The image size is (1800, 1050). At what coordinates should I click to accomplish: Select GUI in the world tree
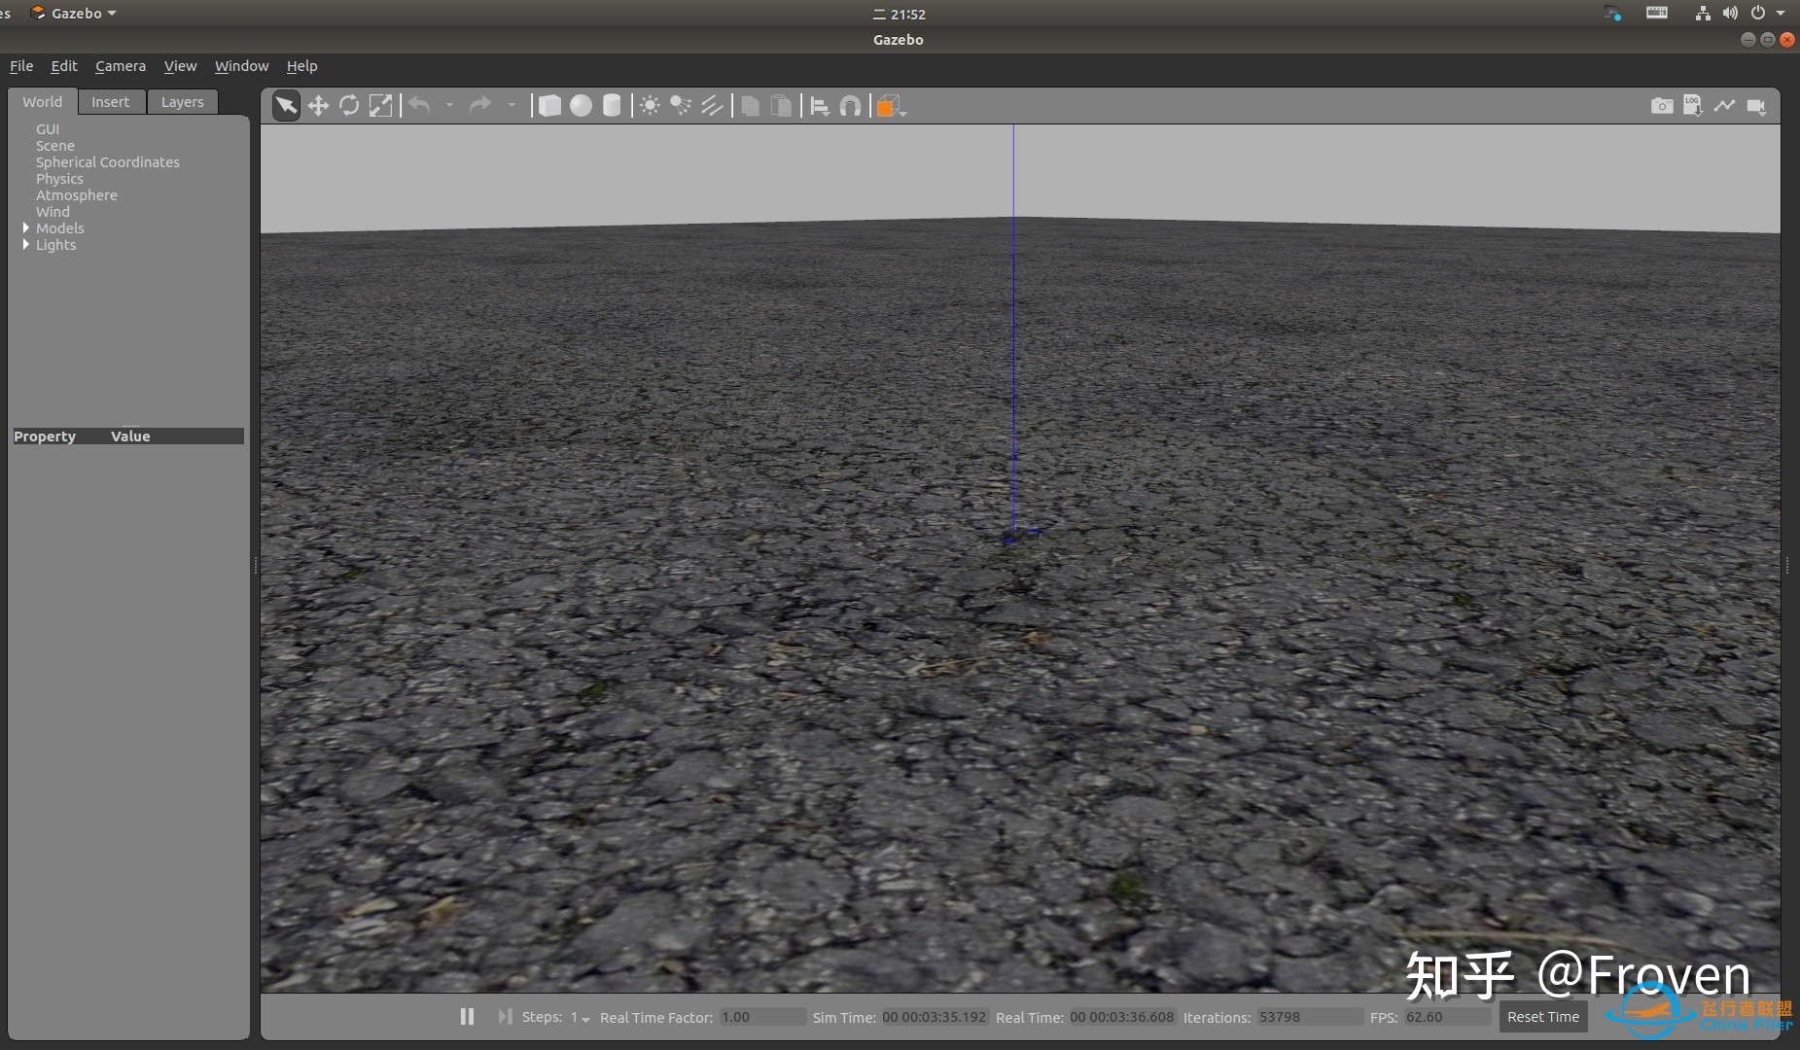point(48,129)
